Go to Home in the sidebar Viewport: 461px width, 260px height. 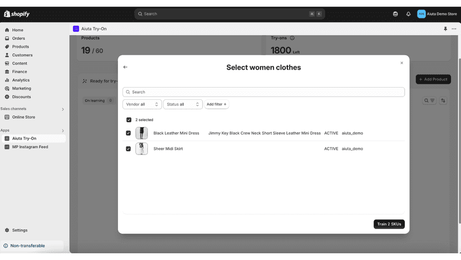click(18, 30)
